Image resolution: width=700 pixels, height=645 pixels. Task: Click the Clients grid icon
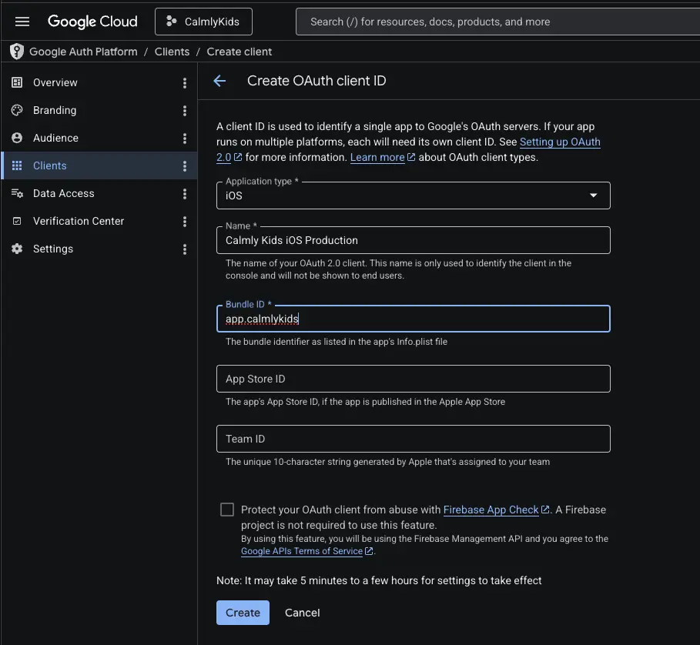[x=17, y=165]
